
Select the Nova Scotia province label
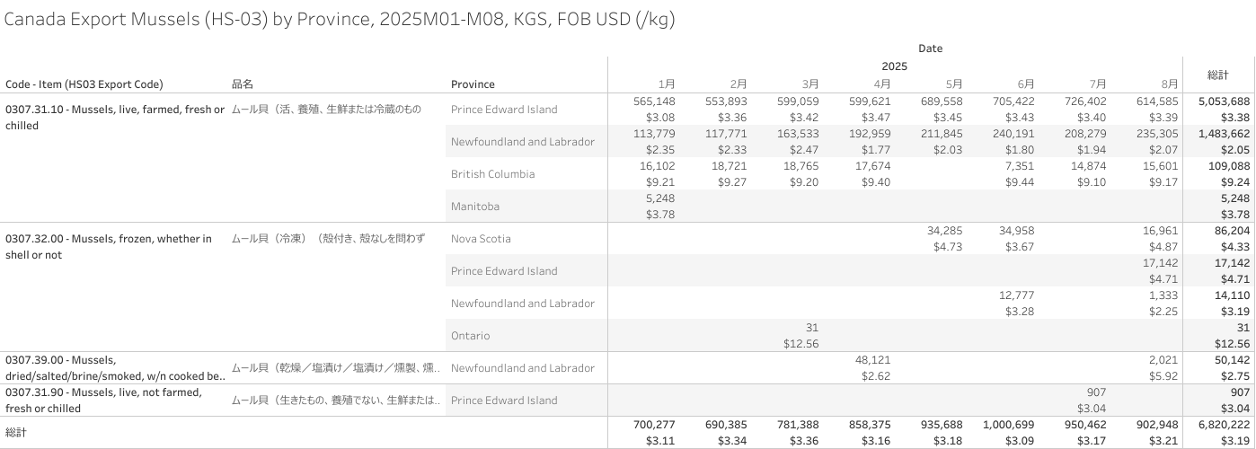[481, 239]
